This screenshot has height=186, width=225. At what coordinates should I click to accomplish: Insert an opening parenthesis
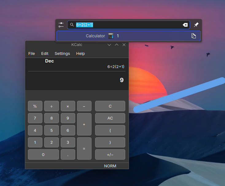[110, 130]
